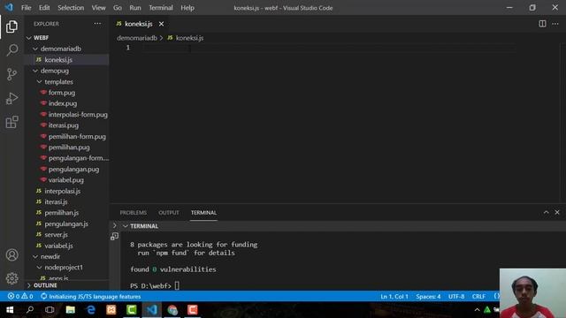Open Explorer Views and More Actions ellipsis

[97, 24]
